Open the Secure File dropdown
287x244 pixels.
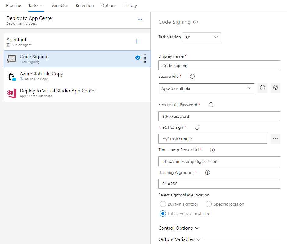[206, 88]
